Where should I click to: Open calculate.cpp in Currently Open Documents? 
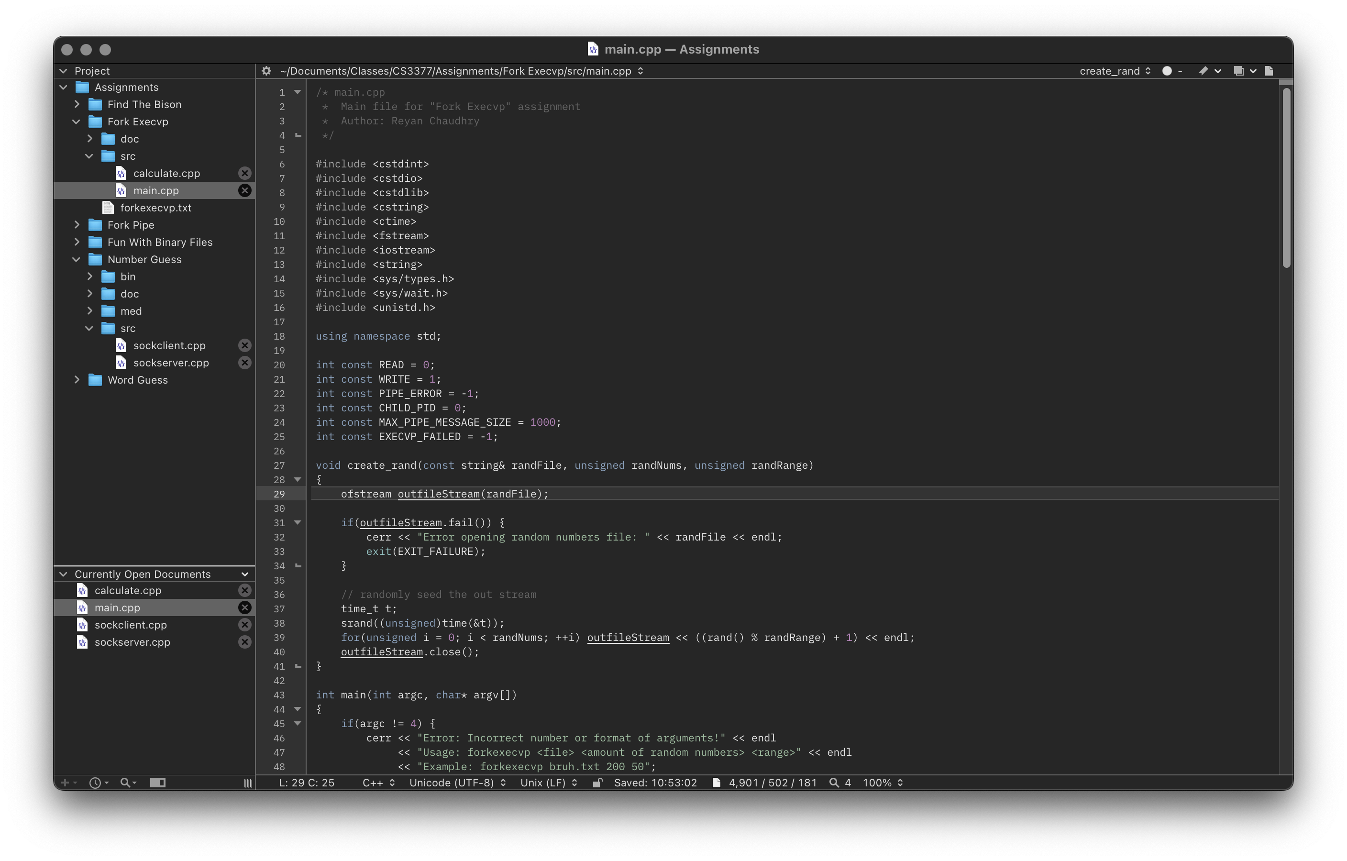click(x=128, y=590)
